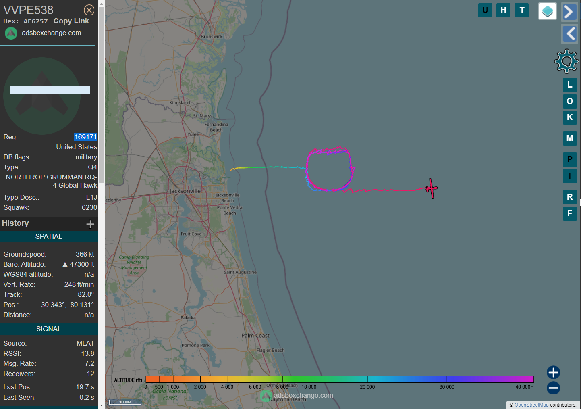Close the VVPE538 aircraft info panel

pyautogui.click(x=89, y=10)
